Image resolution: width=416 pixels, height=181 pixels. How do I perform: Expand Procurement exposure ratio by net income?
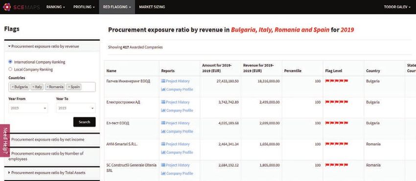[52, 140]
